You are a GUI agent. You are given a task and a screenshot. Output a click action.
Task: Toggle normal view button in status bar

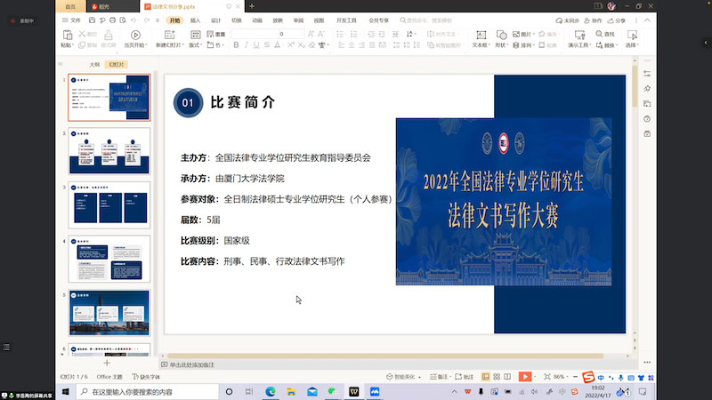coord(485,377)
